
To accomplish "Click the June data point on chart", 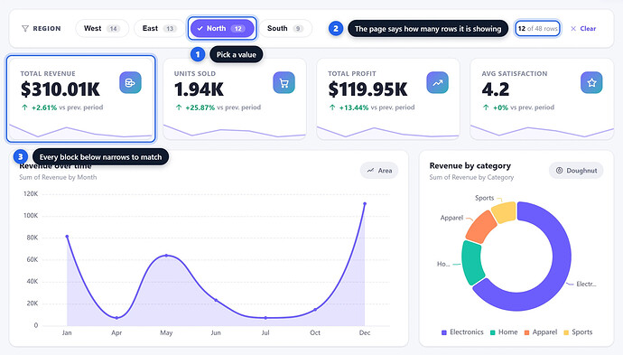I will pyautogui.click(x=216, y=300).
